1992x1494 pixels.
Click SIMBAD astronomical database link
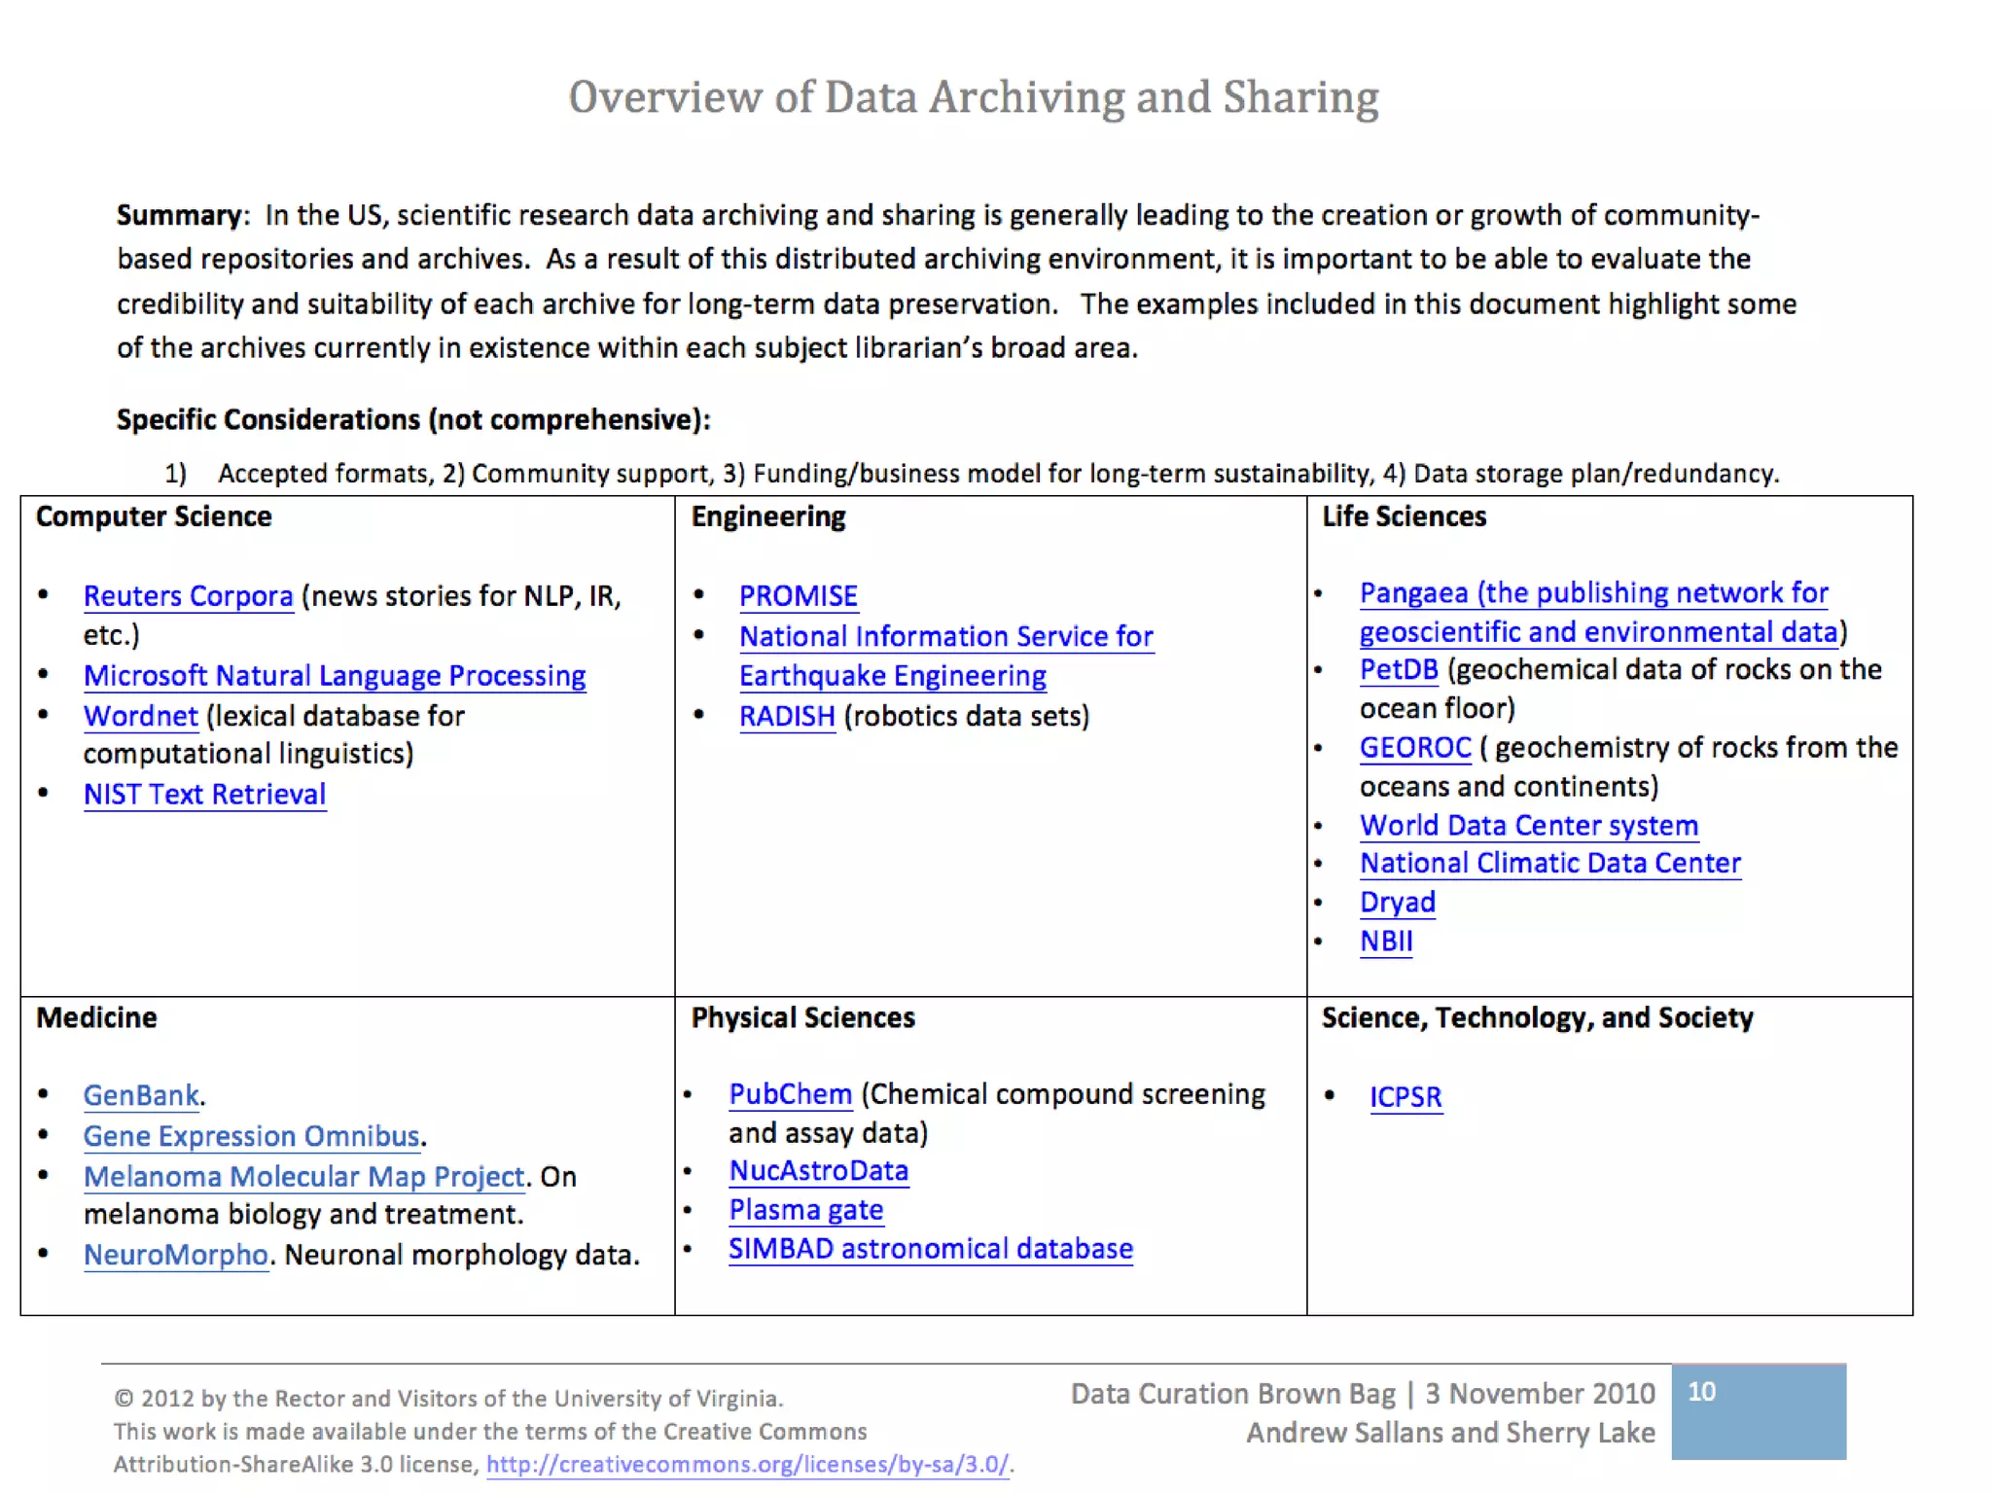pos(930,1248)
